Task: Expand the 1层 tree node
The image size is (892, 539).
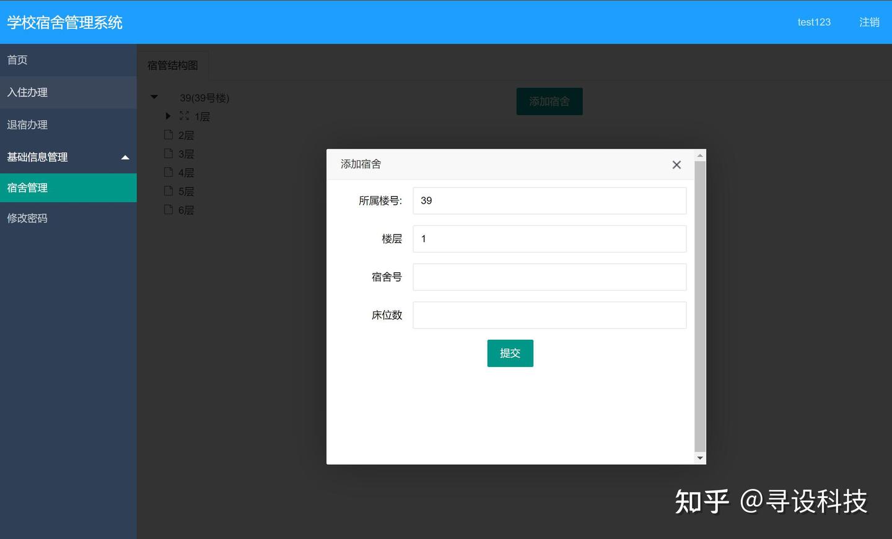Action: tap(168, 116)
